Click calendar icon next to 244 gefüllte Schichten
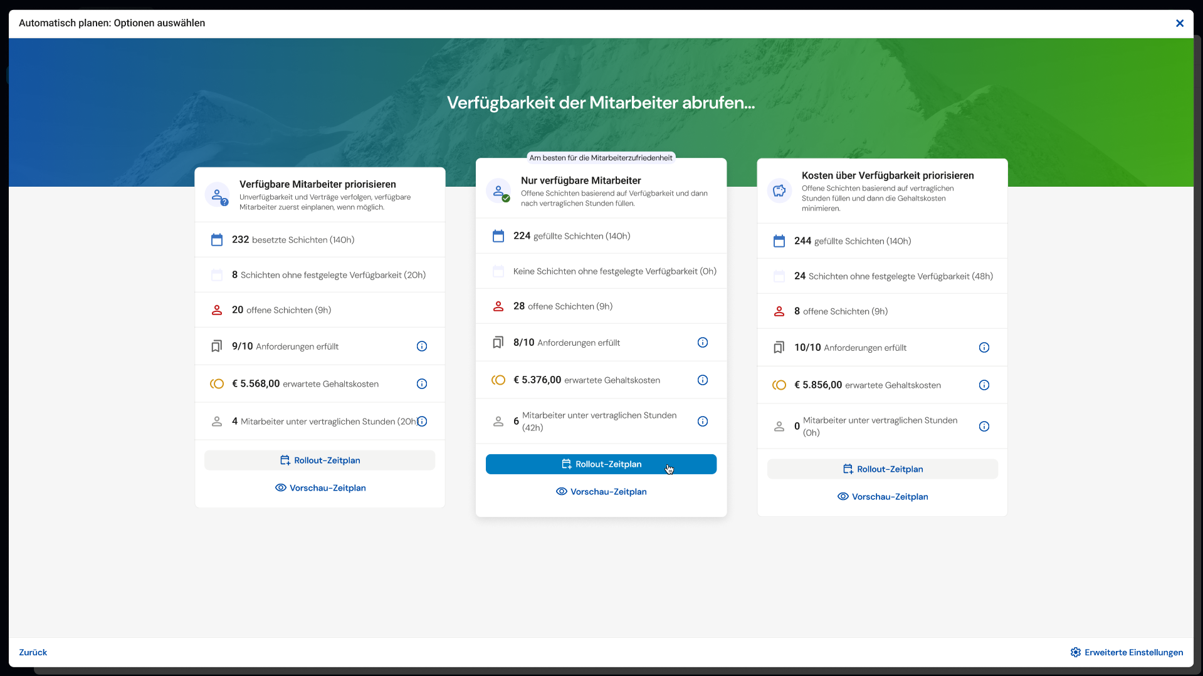The width and height of the screenshot is (1203, 676). (x=779, y=241)
